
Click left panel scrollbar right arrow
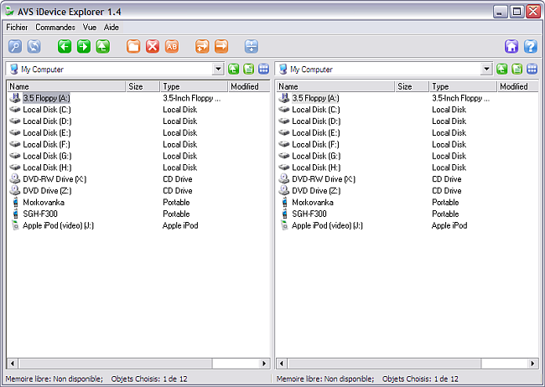click(x=264, y=364)
